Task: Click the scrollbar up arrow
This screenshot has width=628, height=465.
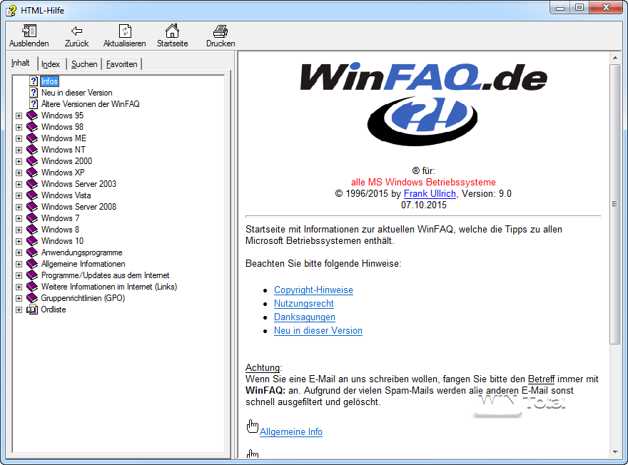Action: click(614, 58)
